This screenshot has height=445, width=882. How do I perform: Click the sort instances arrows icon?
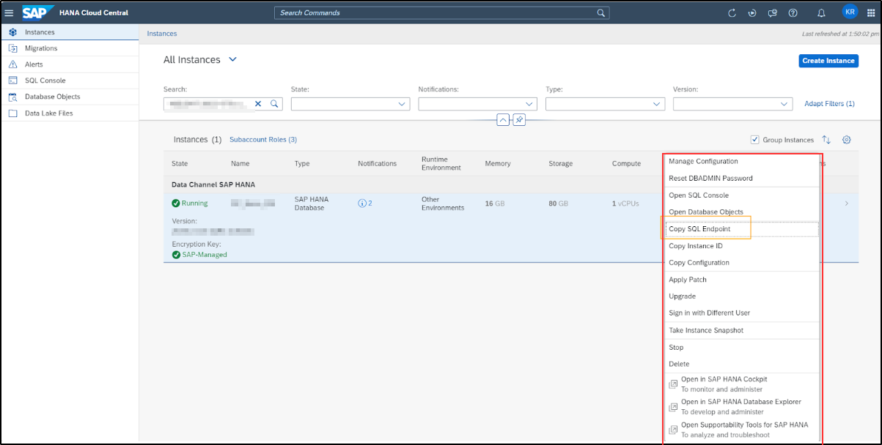tap(826, 140)
